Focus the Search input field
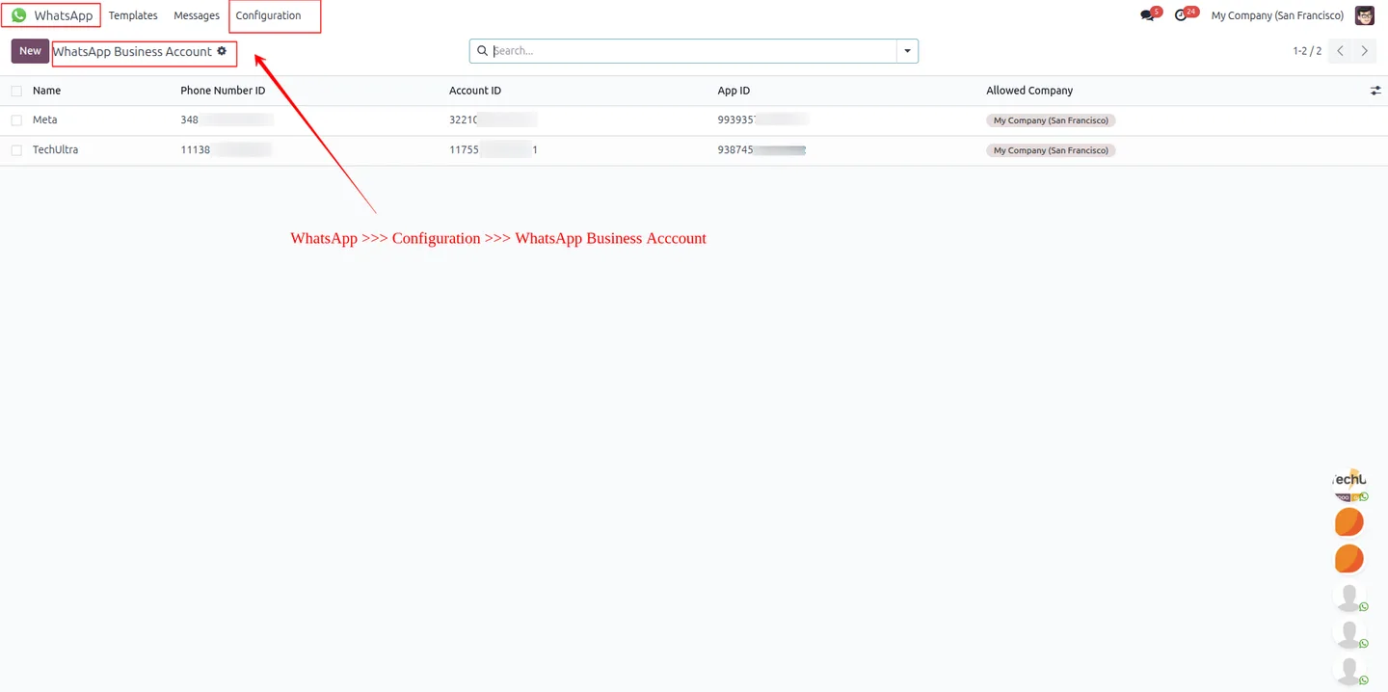The image size is (1388, 692). [x=694, y=51]
